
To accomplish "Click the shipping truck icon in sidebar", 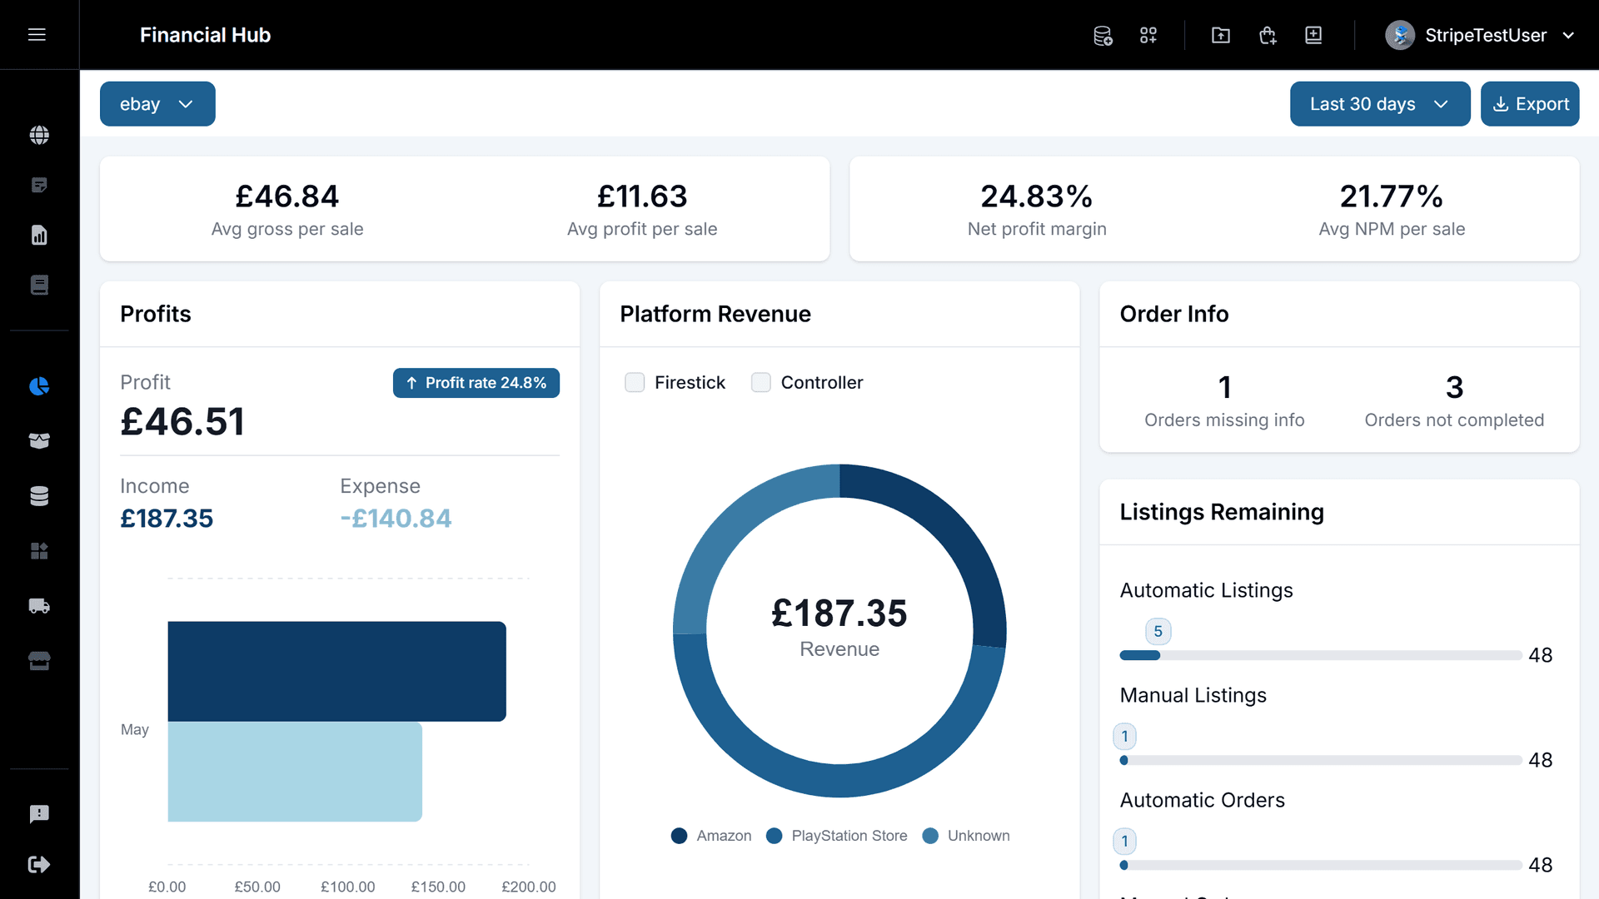I will (x=39, y=606).
